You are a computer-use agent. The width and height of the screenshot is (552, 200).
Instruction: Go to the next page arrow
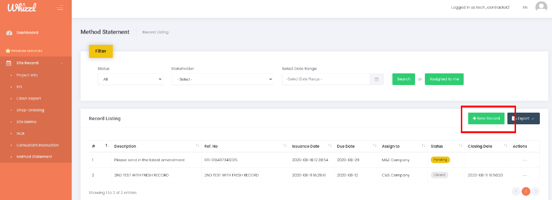pyautogui.click(x=536, y=191)
